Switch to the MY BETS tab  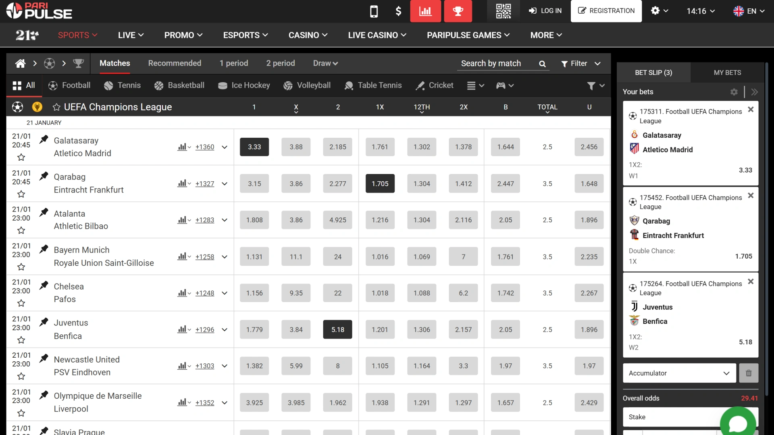pyautogui.click(x=727, y=72)
